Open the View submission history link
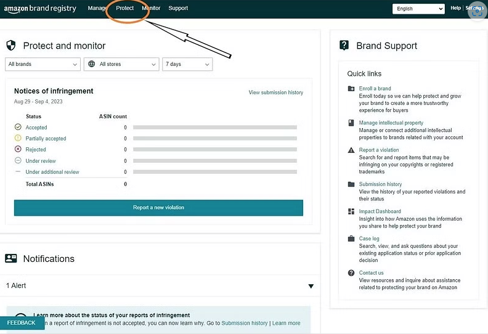Screen dimensions: 488x334 point(275,92)
